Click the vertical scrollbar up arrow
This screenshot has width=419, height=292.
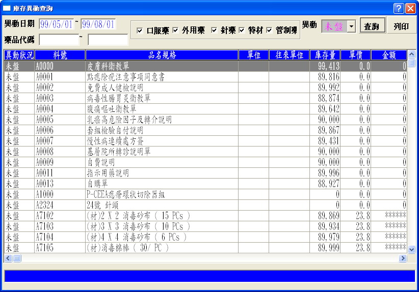[x=412, y=54]
